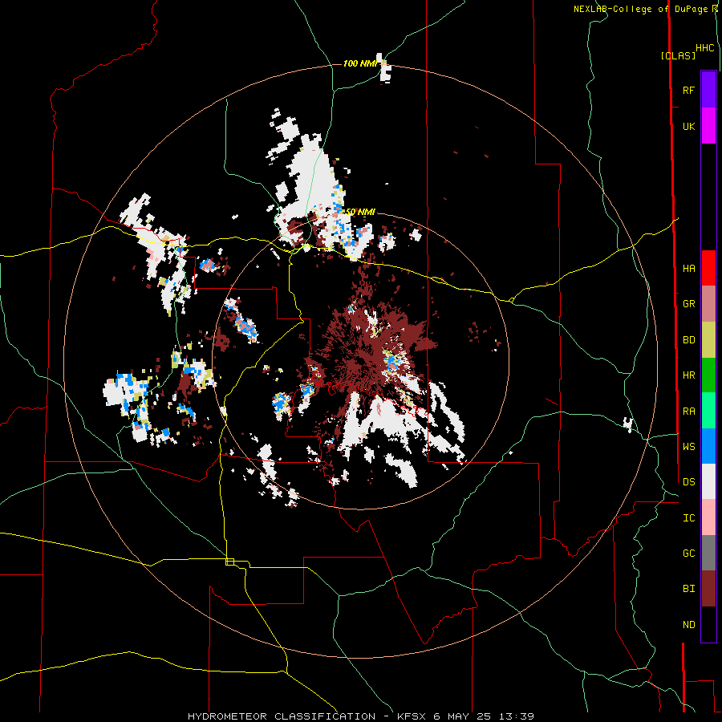Click the RF purple legend swatch

tap(708, 90)
